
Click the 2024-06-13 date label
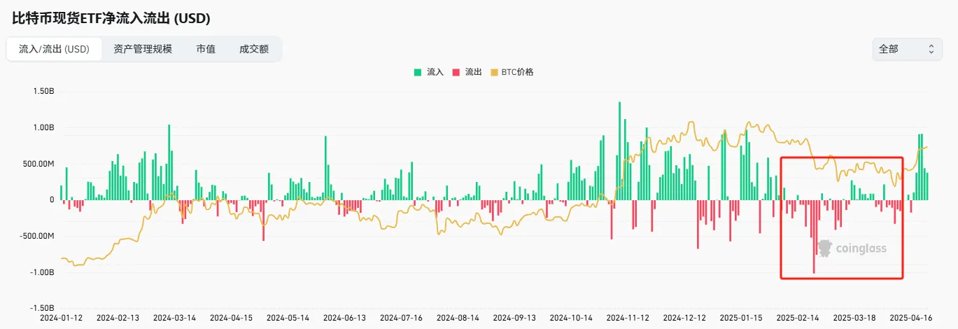344,318
